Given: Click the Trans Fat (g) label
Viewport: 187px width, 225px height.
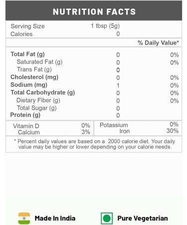Looking at the screenshot, I should tap(34, 69).
